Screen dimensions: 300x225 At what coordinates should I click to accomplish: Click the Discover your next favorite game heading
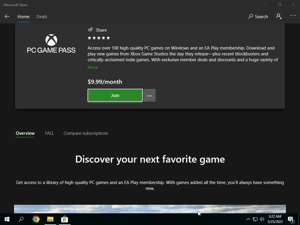click(x=150, y=159)
